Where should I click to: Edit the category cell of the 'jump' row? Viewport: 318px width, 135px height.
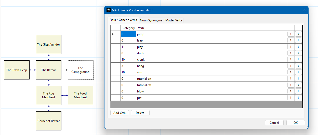pos(128,34)
